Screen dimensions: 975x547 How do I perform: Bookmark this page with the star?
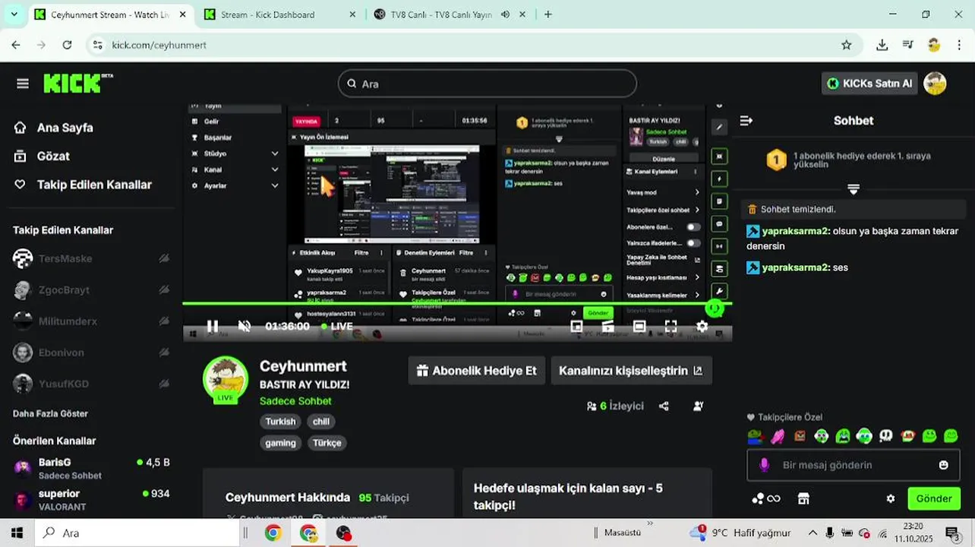click(847, 45)
